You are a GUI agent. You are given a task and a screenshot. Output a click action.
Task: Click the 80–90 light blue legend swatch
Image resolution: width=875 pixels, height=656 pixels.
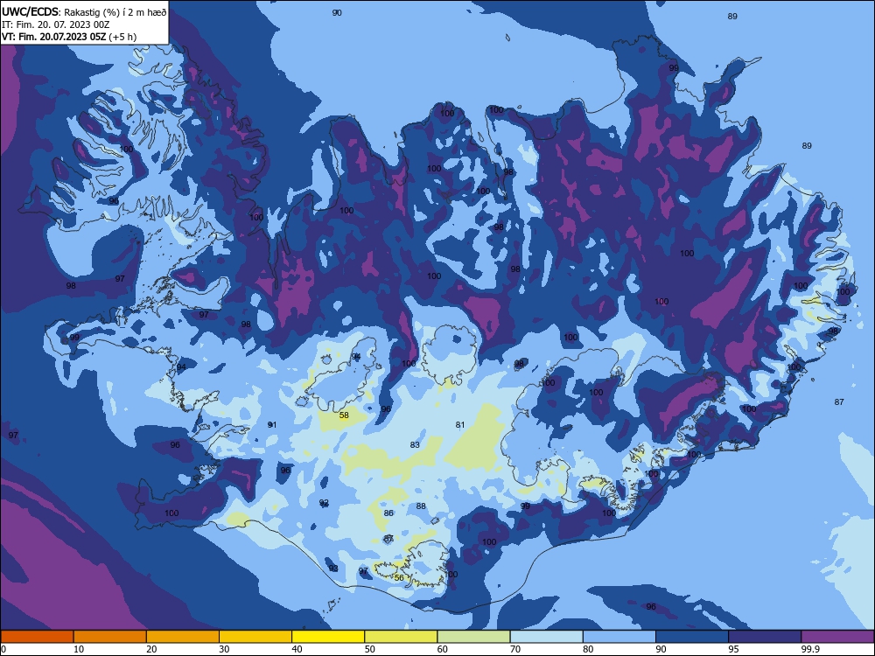[x=619, y=637]
